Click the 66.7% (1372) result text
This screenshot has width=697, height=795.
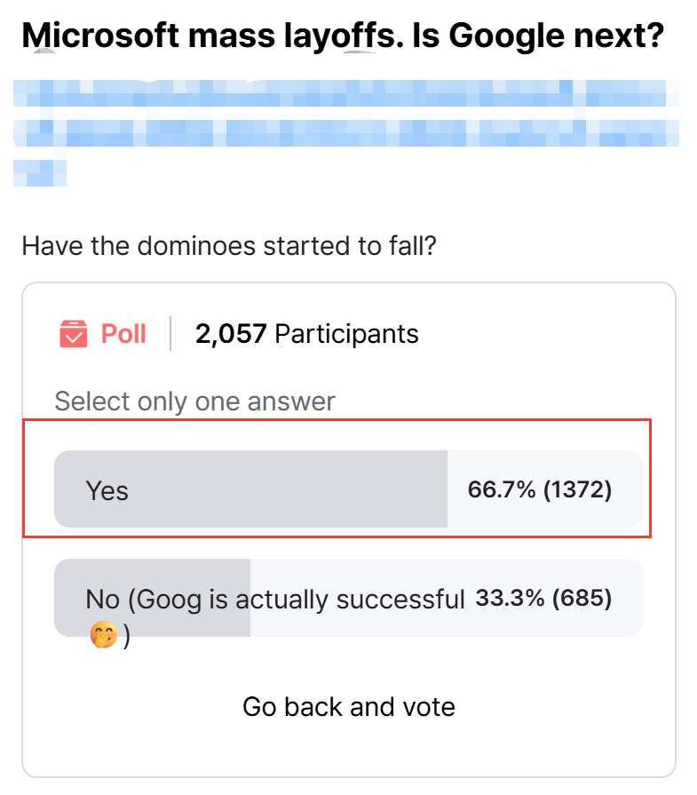coord(540,489)
